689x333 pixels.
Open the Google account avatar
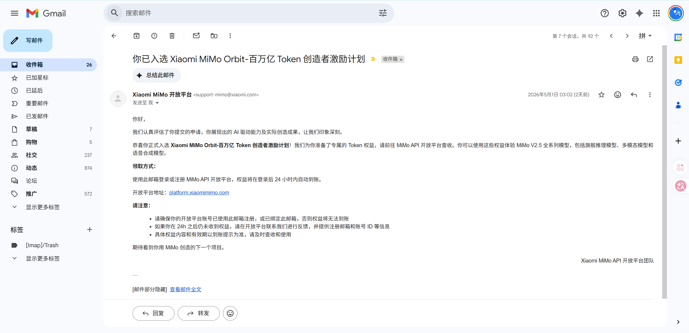676,13
